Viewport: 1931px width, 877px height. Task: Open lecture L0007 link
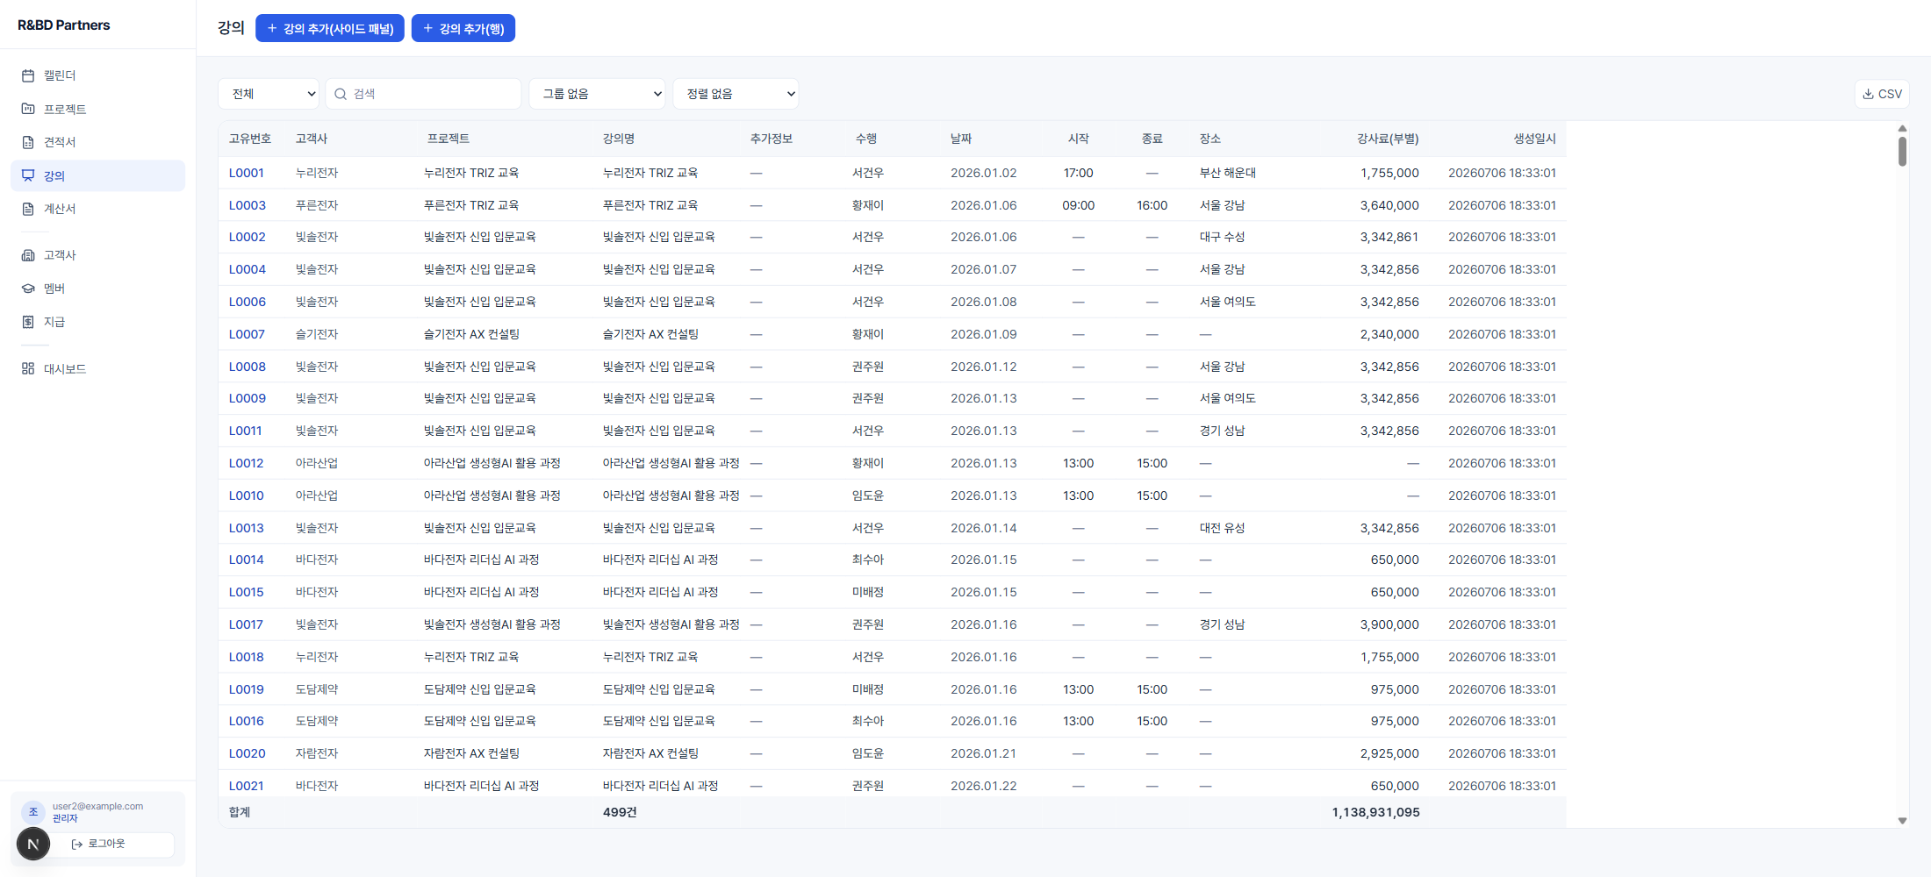point(247,334)
